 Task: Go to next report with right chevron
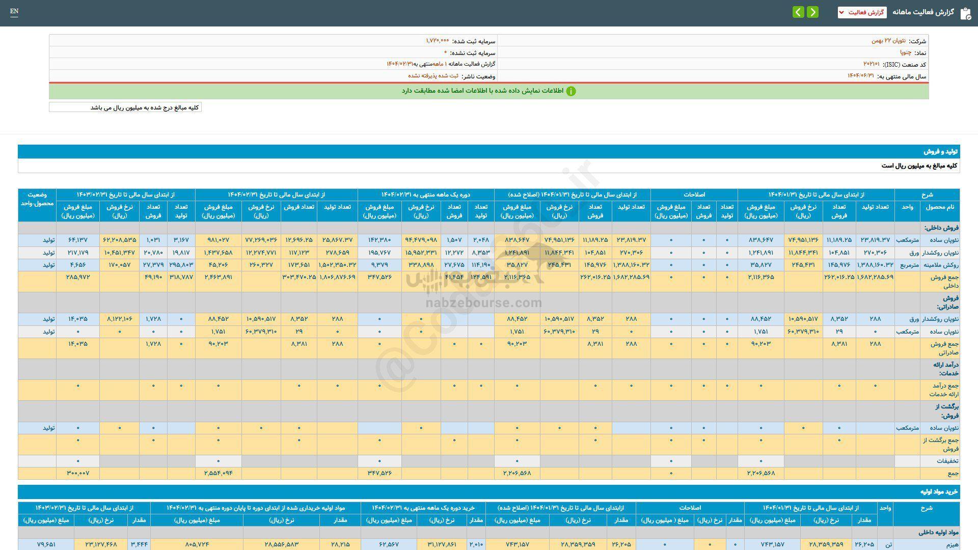click(813, 12)
